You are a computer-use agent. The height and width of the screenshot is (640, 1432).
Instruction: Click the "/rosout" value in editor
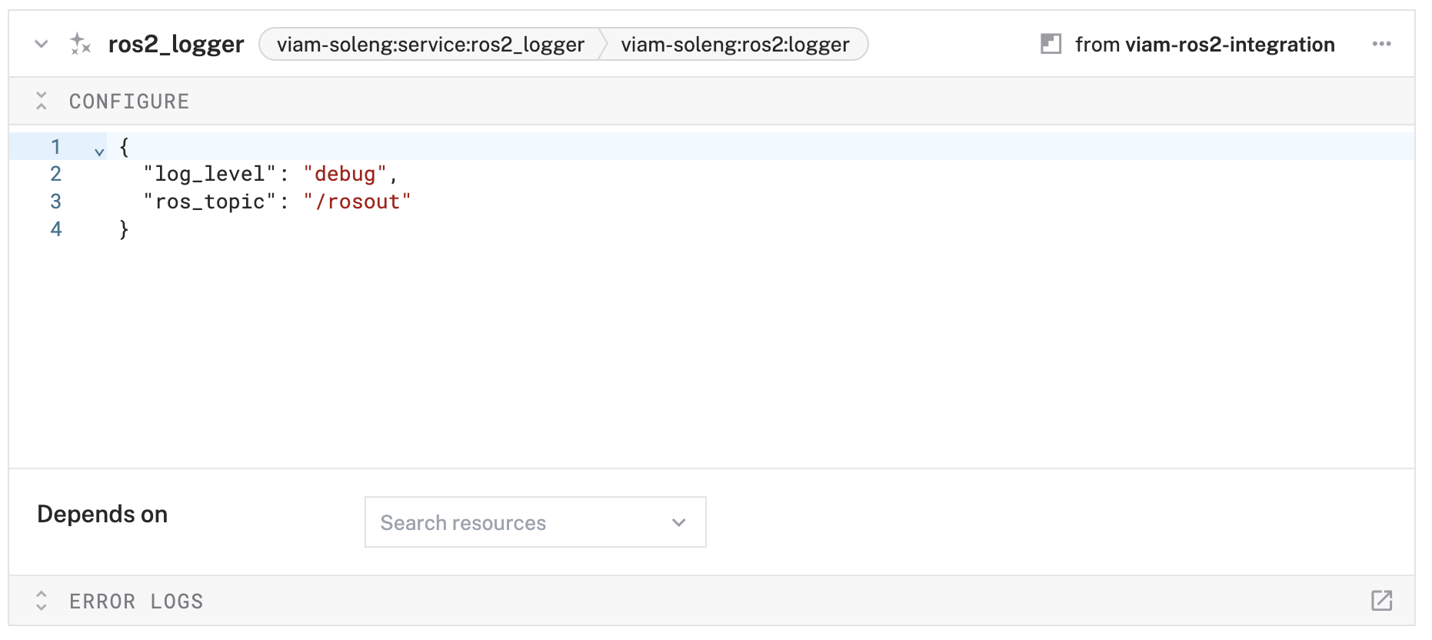pyautogui.click(x=358, y=202)
